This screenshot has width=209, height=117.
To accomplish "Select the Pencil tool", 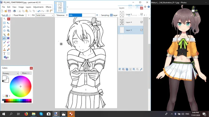I will click(4, 46).
